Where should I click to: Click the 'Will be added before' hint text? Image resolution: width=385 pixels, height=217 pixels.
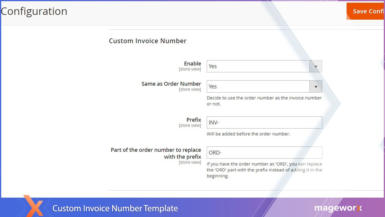248,134
